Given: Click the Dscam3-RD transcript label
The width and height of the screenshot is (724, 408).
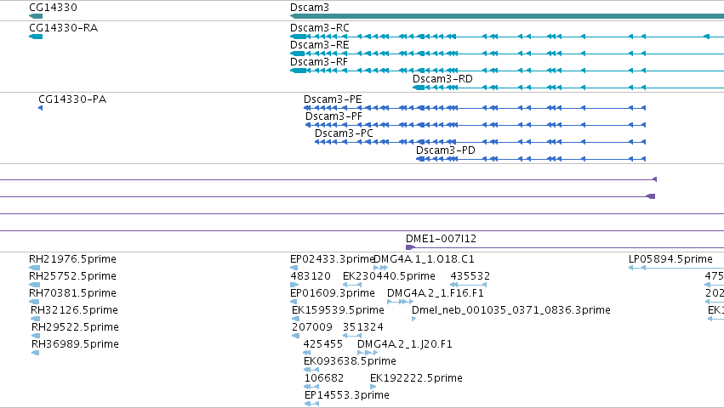Looking at the screenshot, I should click(442, 79).
